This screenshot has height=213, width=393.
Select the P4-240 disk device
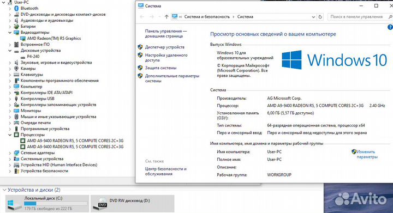click(33, 57)
